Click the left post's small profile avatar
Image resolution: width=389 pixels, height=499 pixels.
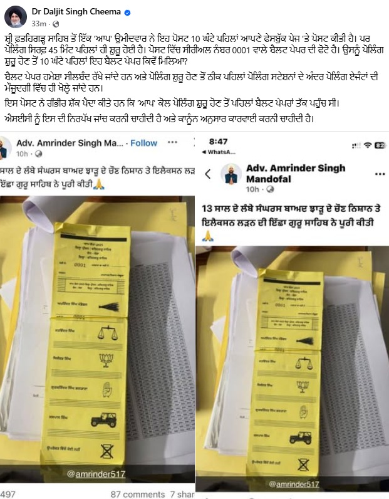click(5, 147)
